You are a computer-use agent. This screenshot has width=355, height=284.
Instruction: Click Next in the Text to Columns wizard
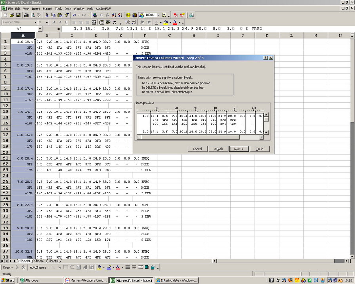point(239,149)
